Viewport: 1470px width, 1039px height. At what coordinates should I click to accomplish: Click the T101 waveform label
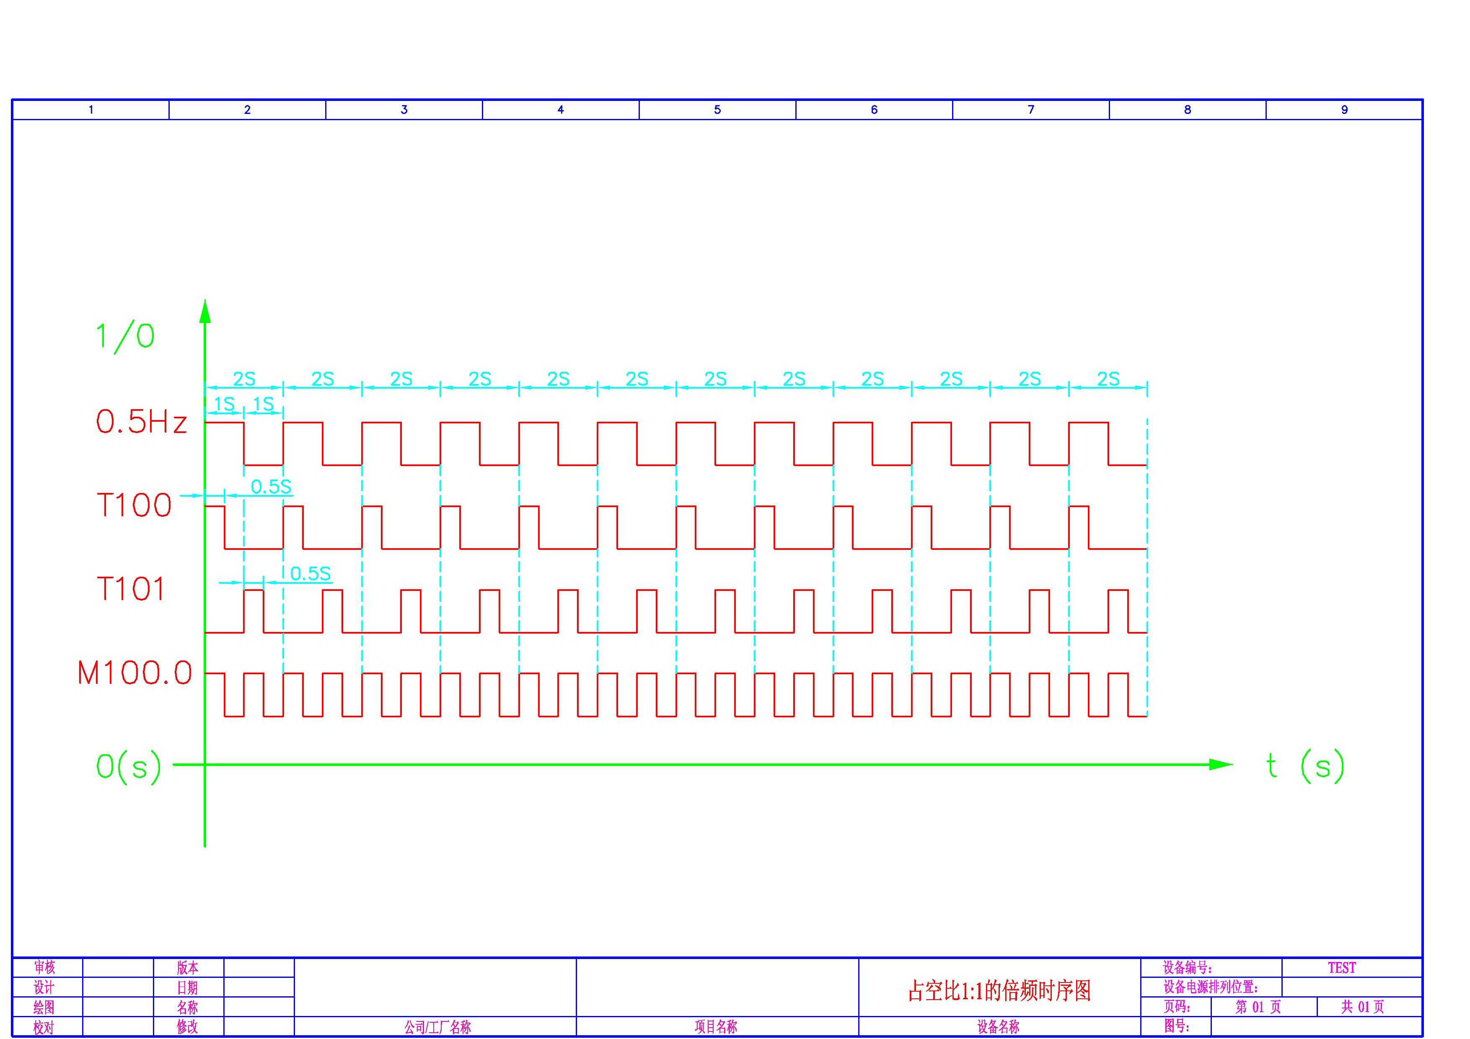tap(131, 589)
